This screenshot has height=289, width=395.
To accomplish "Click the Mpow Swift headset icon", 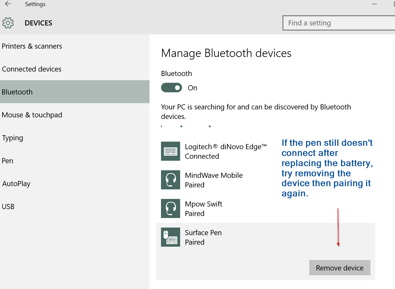I will tap(170, 208).
